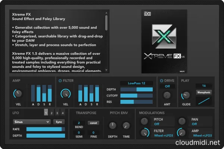Open the DRIVE mode Off selector
The image size is (224, 149).
[x=167, y=86]
